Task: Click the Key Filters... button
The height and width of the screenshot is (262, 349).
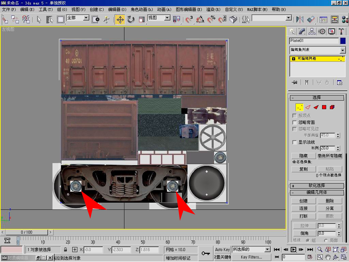Action: [251, 257]
